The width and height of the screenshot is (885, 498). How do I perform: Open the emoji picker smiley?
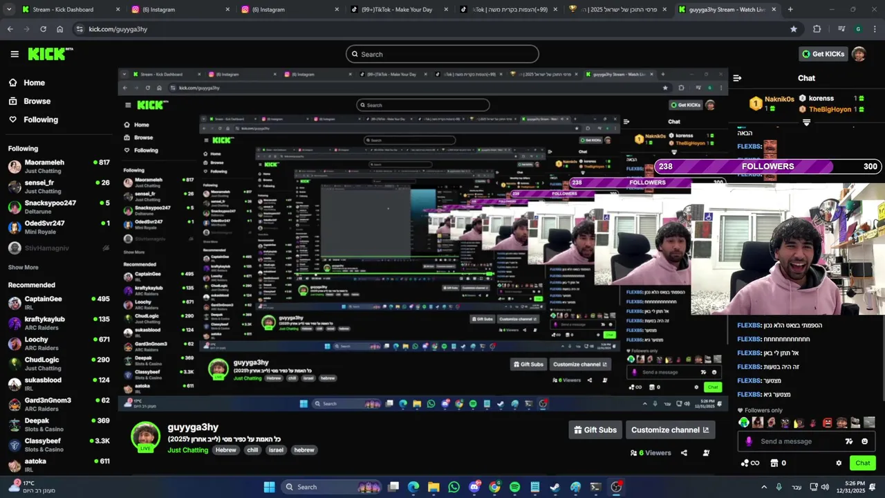tap(864, 441)
